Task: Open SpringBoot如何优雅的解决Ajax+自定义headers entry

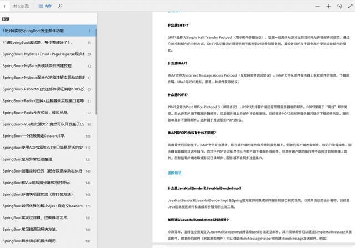Action: [x=48, y=206]
